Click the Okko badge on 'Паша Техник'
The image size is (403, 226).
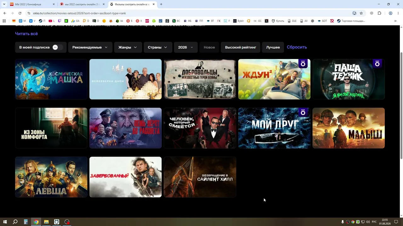pos(377,64)
